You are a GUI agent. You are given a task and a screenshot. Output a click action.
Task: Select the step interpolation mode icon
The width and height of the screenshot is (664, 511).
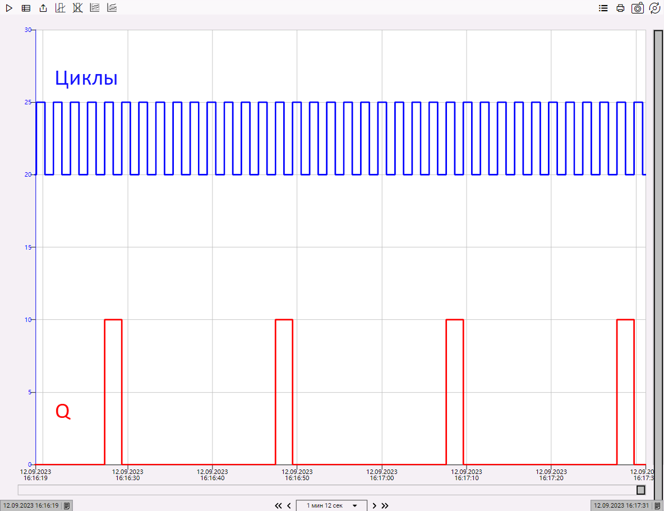pos(59,8)
